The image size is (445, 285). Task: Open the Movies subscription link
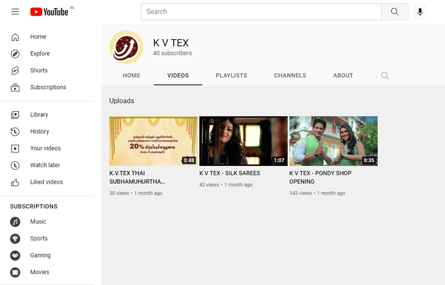click(40, 272)
